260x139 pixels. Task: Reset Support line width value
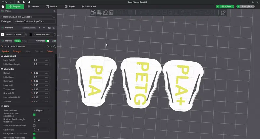tap(32, 102)
